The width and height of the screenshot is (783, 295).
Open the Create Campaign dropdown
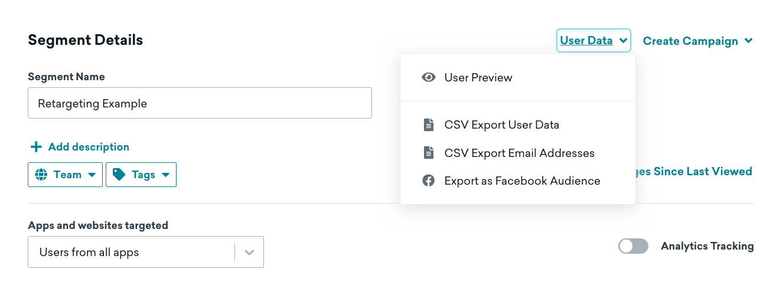tap(697, 41)
